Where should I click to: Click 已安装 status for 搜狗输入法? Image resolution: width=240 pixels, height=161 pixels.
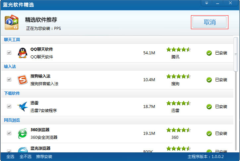tap(221, 80)
